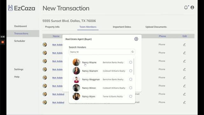Click the EzCaza house logo icon
The height and width of the screenshot is (115, 204).
[11, 8]
